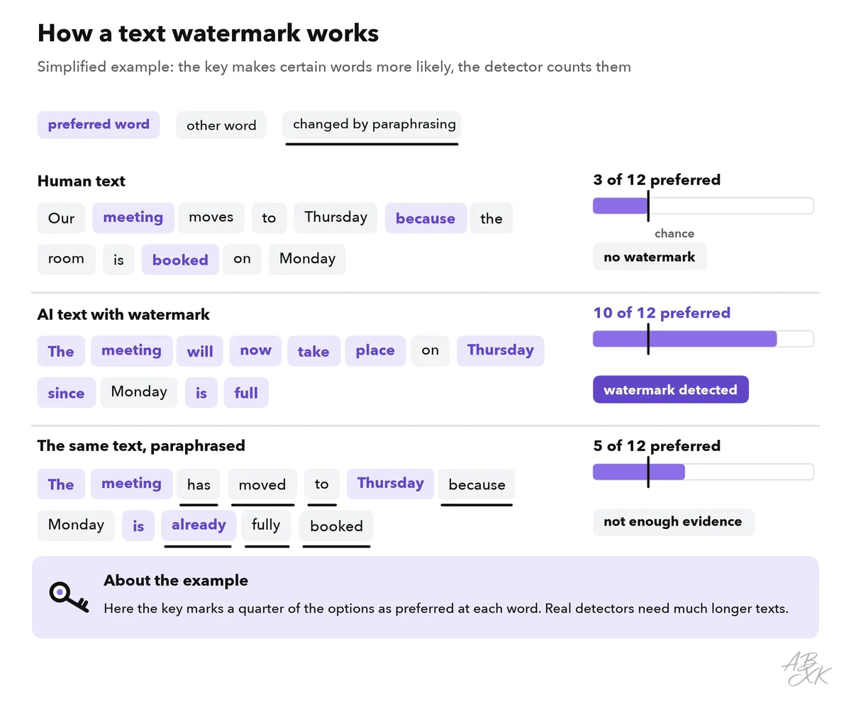Click the word chip 'already'

(x=199, y=526)
